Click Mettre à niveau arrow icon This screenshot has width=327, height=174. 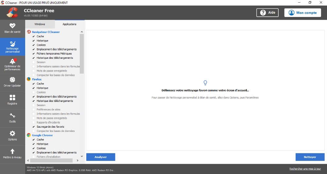tap(12, 151)
